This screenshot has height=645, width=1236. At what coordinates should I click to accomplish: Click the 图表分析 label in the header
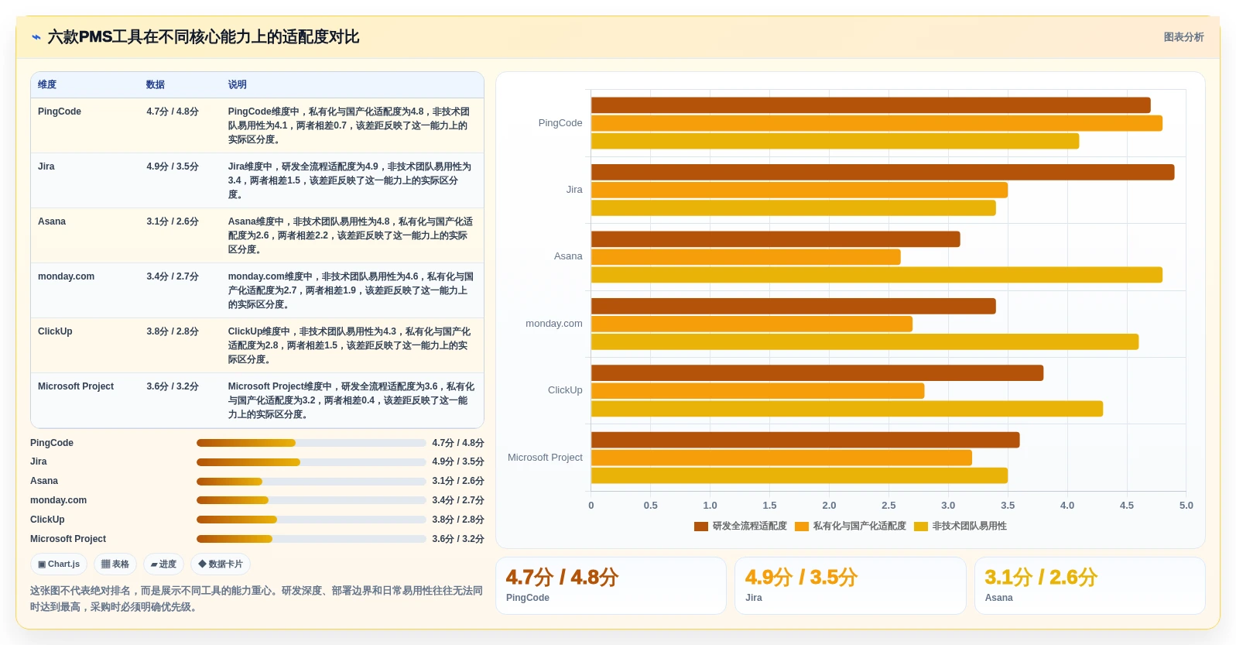coord(1183,37)
